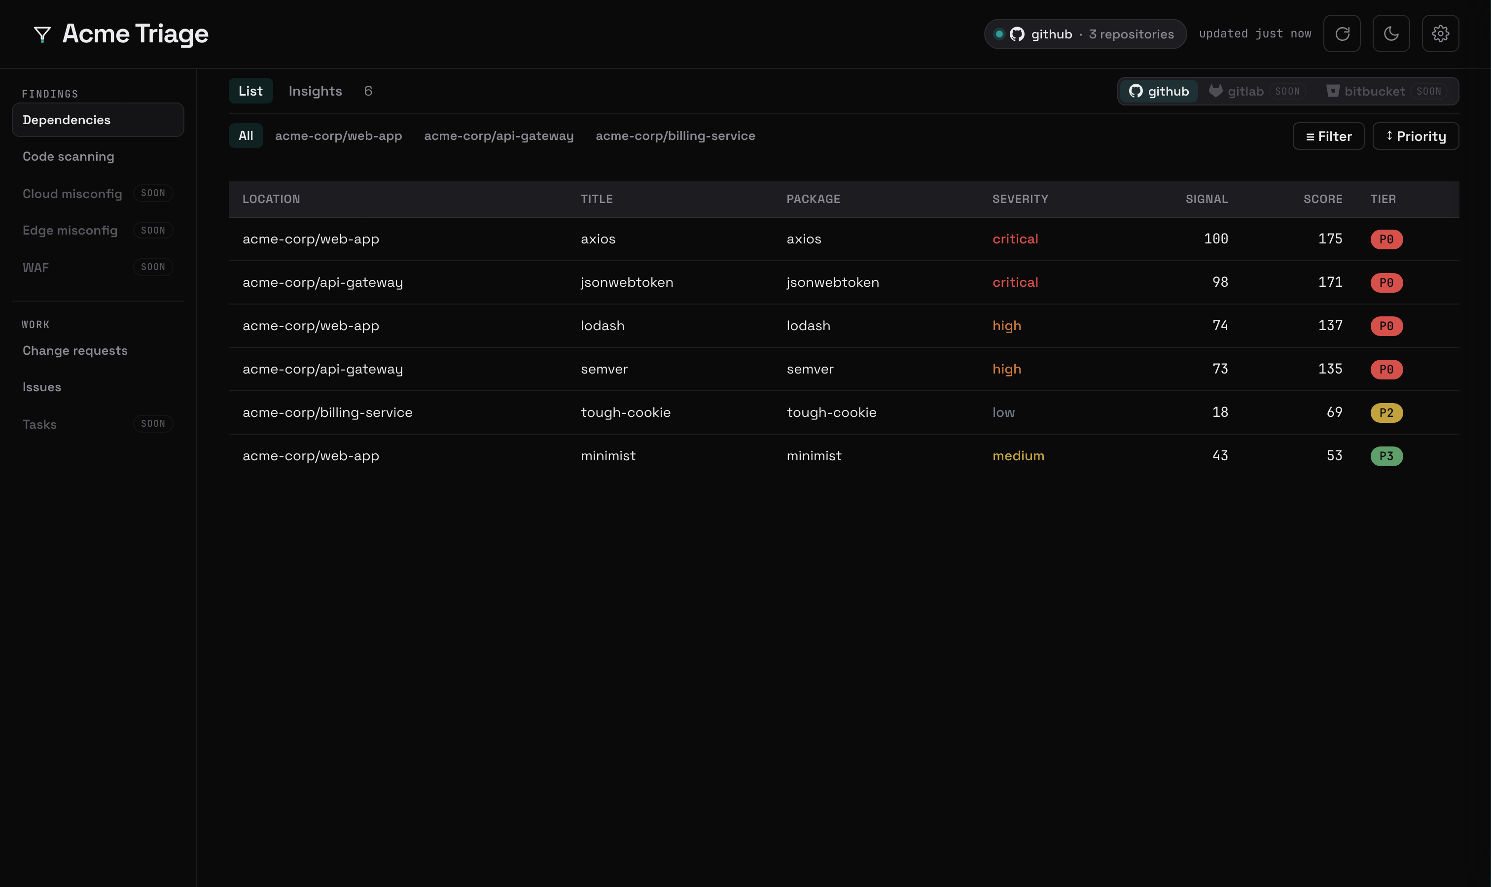The width and height of the screenshot is (1491, 887).
Task: Click the score value 175
Action: (x=1330, y=239)
